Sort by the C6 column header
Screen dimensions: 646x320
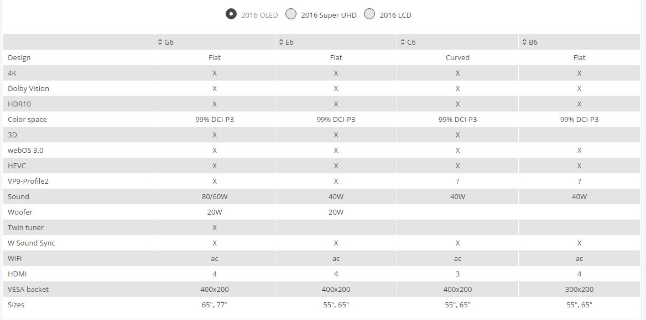click(x=458, y=42)
